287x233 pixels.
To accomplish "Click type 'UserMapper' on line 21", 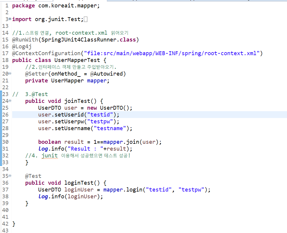I will (x=67, y=81).
